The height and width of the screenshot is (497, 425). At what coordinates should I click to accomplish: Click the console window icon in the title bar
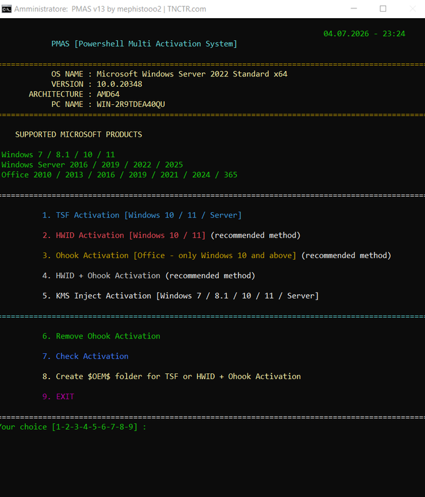6,9
